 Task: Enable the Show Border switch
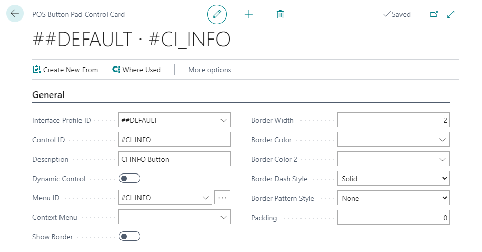[130, 237]
